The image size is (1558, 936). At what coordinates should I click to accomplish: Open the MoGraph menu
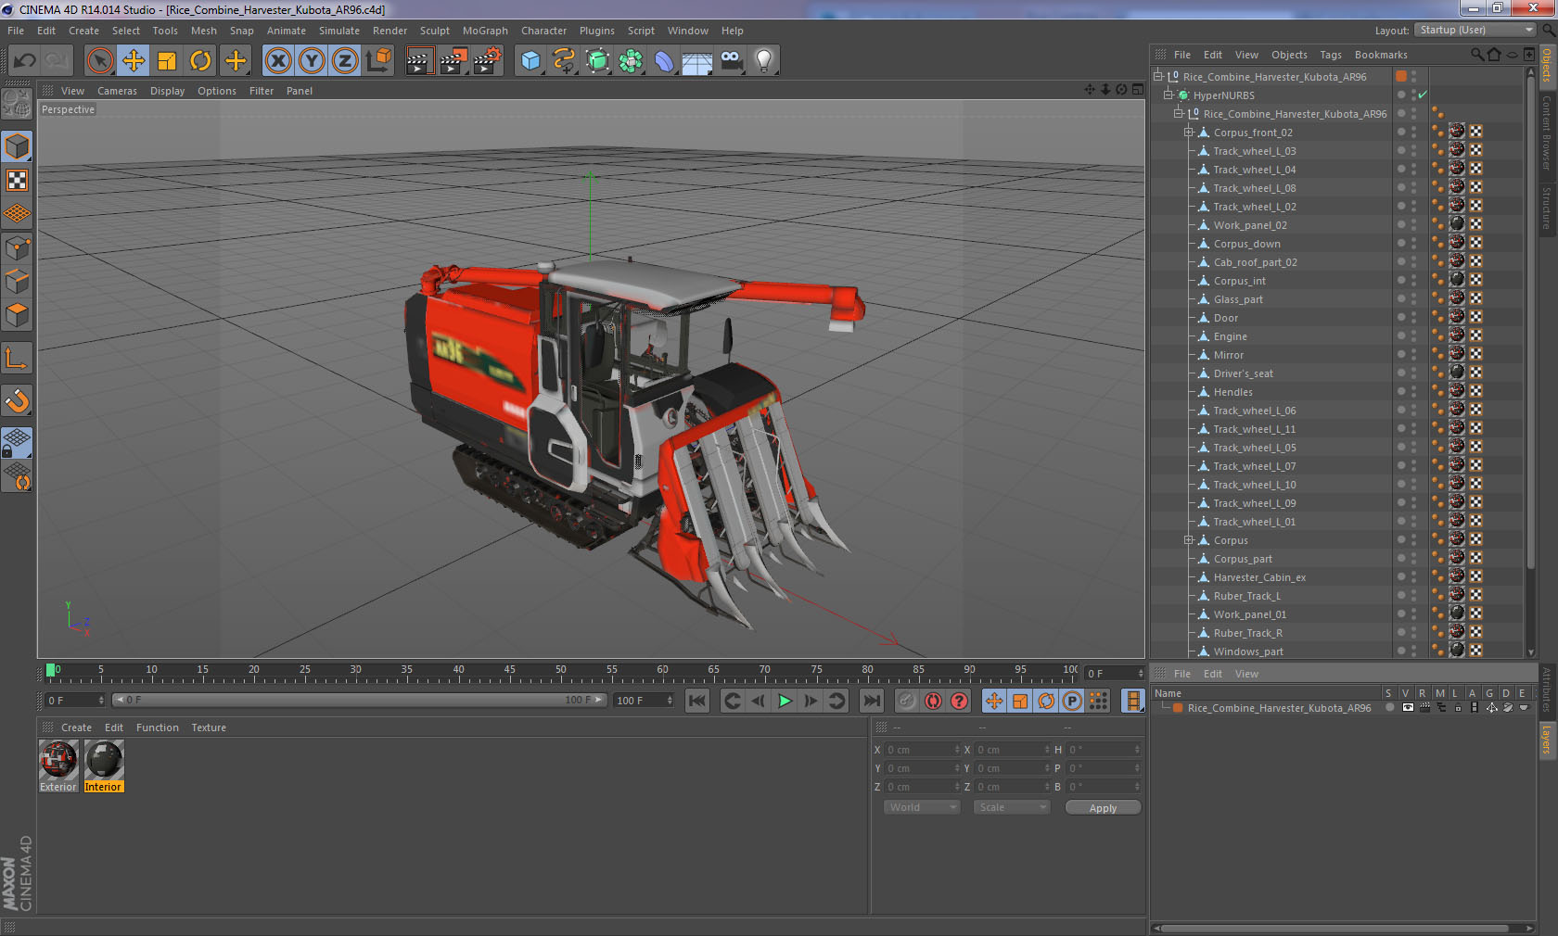(485, 31)
